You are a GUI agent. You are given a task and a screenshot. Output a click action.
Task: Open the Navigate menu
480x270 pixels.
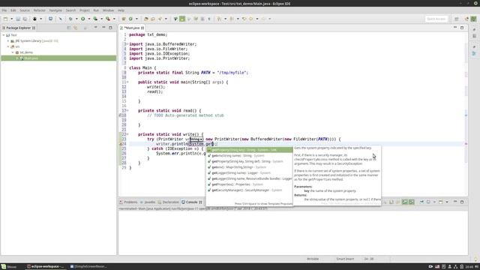55,10
